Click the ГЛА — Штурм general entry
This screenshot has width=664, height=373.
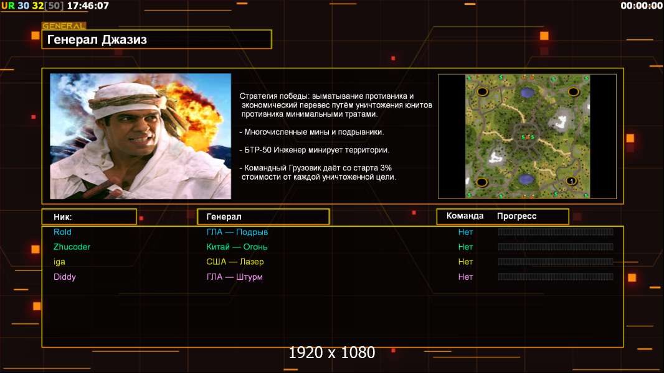(x=234, y=277)
